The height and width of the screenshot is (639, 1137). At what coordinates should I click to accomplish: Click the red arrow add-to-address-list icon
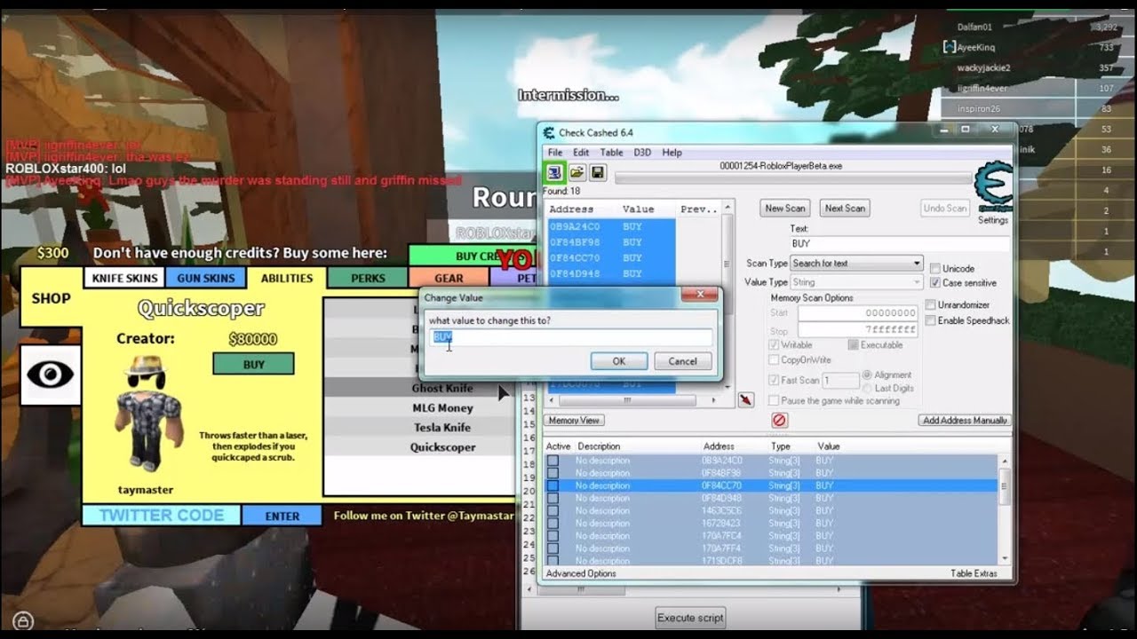click(x=746, y=400)
